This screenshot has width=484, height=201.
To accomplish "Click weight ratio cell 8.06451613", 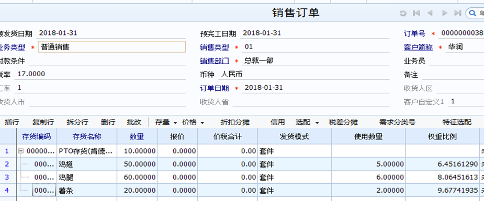I will point(442,178).
